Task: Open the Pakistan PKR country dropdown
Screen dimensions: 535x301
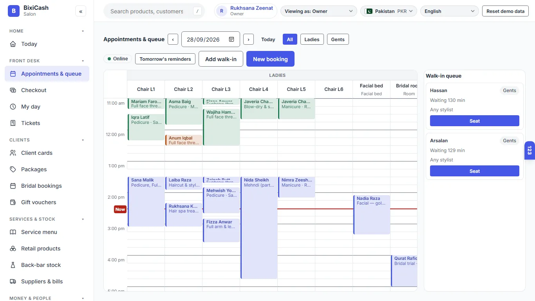Action: click(x=389, y=11)
